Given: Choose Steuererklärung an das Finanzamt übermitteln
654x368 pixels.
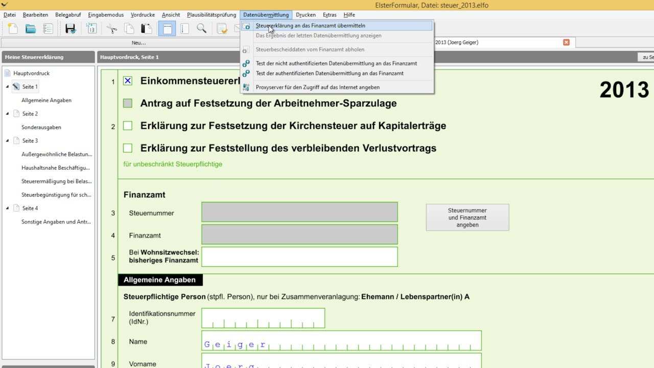Looking at the screenshot, I should click(310, 26).
